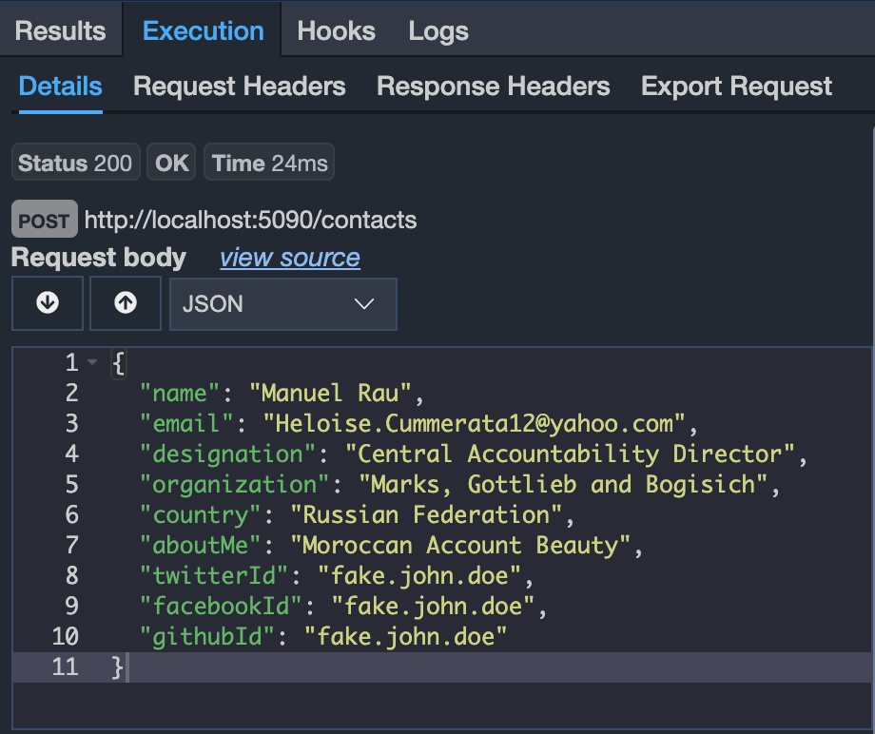Click the request URL http://localhost:5090/contacts
Image resolution: width=875 pixels, height=734 pixels.
tap(250, 220)
